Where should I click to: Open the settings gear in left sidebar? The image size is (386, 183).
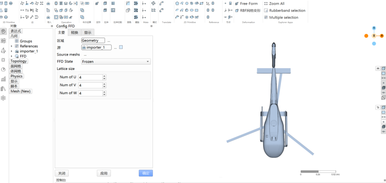click(3, 98)
